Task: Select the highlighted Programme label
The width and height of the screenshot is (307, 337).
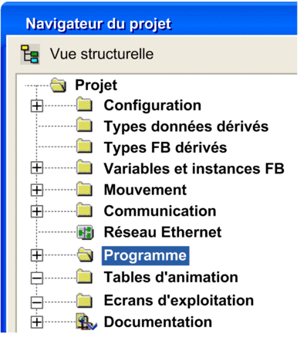Action: click(x=146, y=255)
